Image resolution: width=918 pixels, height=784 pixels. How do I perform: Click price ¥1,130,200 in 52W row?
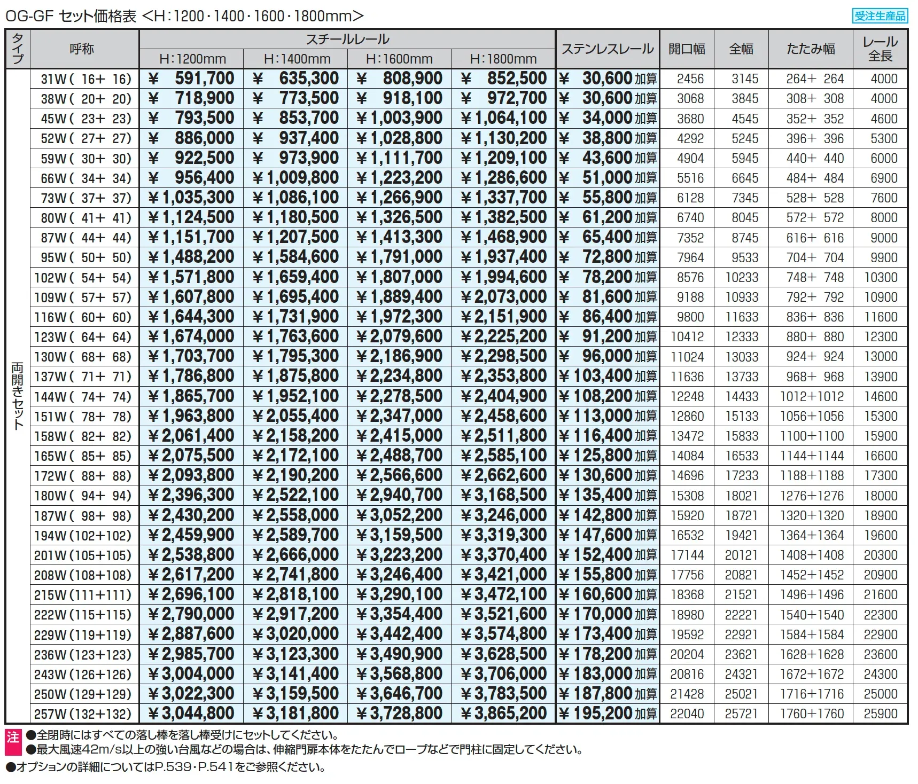(x=503, y=138)
